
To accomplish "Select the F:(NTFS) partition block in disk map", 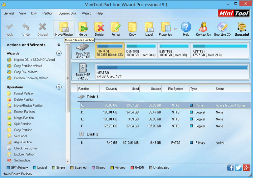I will tap(220, 51).
